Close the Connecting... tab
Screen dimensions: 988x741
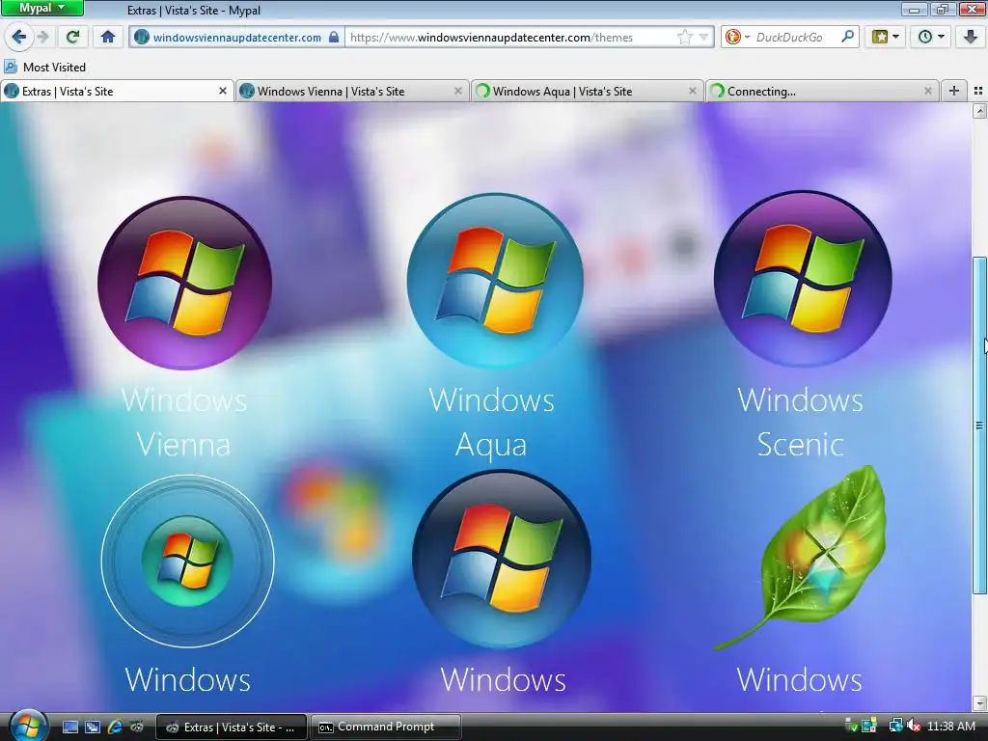click(x=927, y=92)
